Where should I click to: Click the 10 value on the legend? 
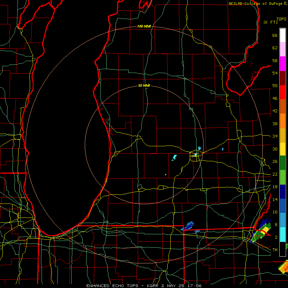point(275,212)
